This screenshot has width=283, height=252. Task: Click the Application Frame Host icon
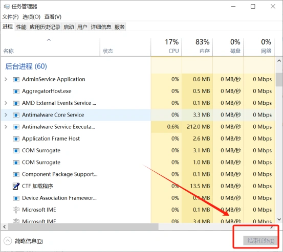pos(16,139)
